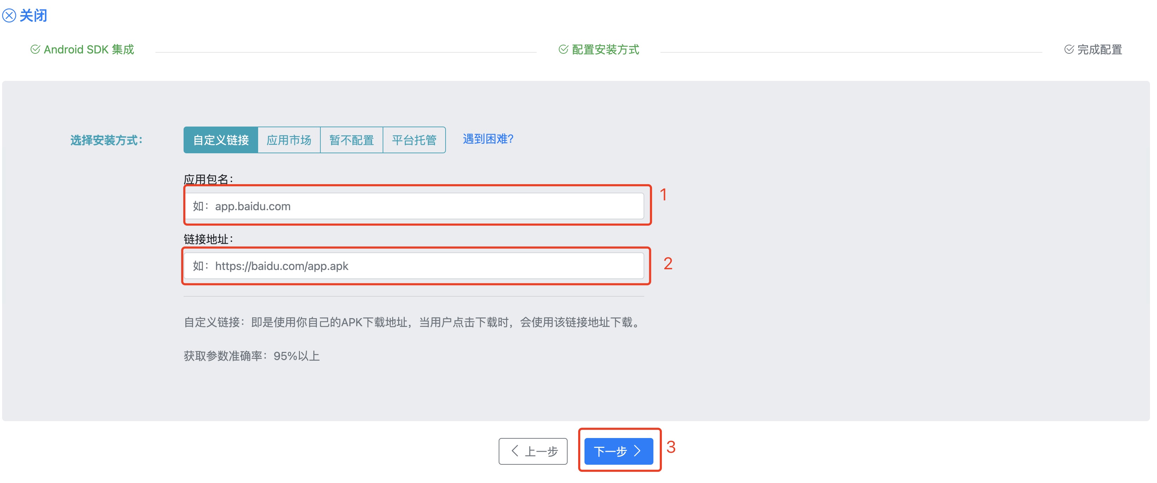This screenshot has width=1157, height=483.
Task: Click the 完成配置 step label
Action: 1100,49
